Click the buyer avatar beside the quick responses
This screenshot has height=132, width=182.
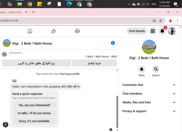point(5,125)
